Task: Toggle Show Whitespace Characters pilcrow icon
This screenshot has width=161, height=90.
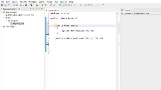Action: (71, 5)
